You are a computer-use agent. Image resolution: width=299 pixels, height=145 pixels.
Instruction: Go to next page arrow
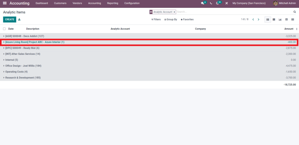[x=259, y=19]
